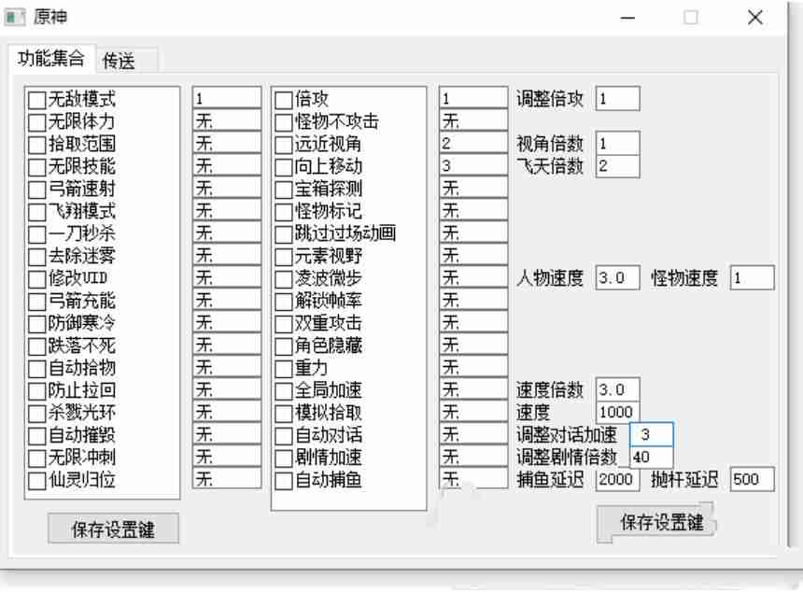803x592 pixels.
Task: Enable the 无敌模式 checkbox
Action: click(36, 99)
